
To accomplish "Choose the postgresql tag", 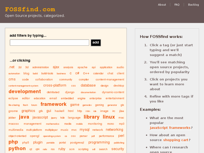I will click(77, 143).
